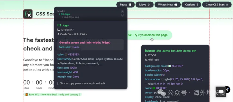Image resolution: width=233 pixels, height=102 pixels.
Task: Click the gift icon on New Year deal
Action: click(27, 95)
